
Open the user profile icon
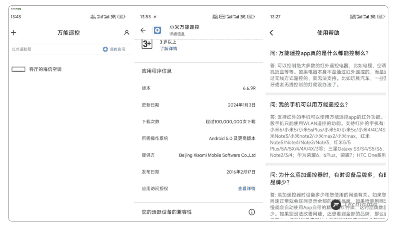click(127, 33)
